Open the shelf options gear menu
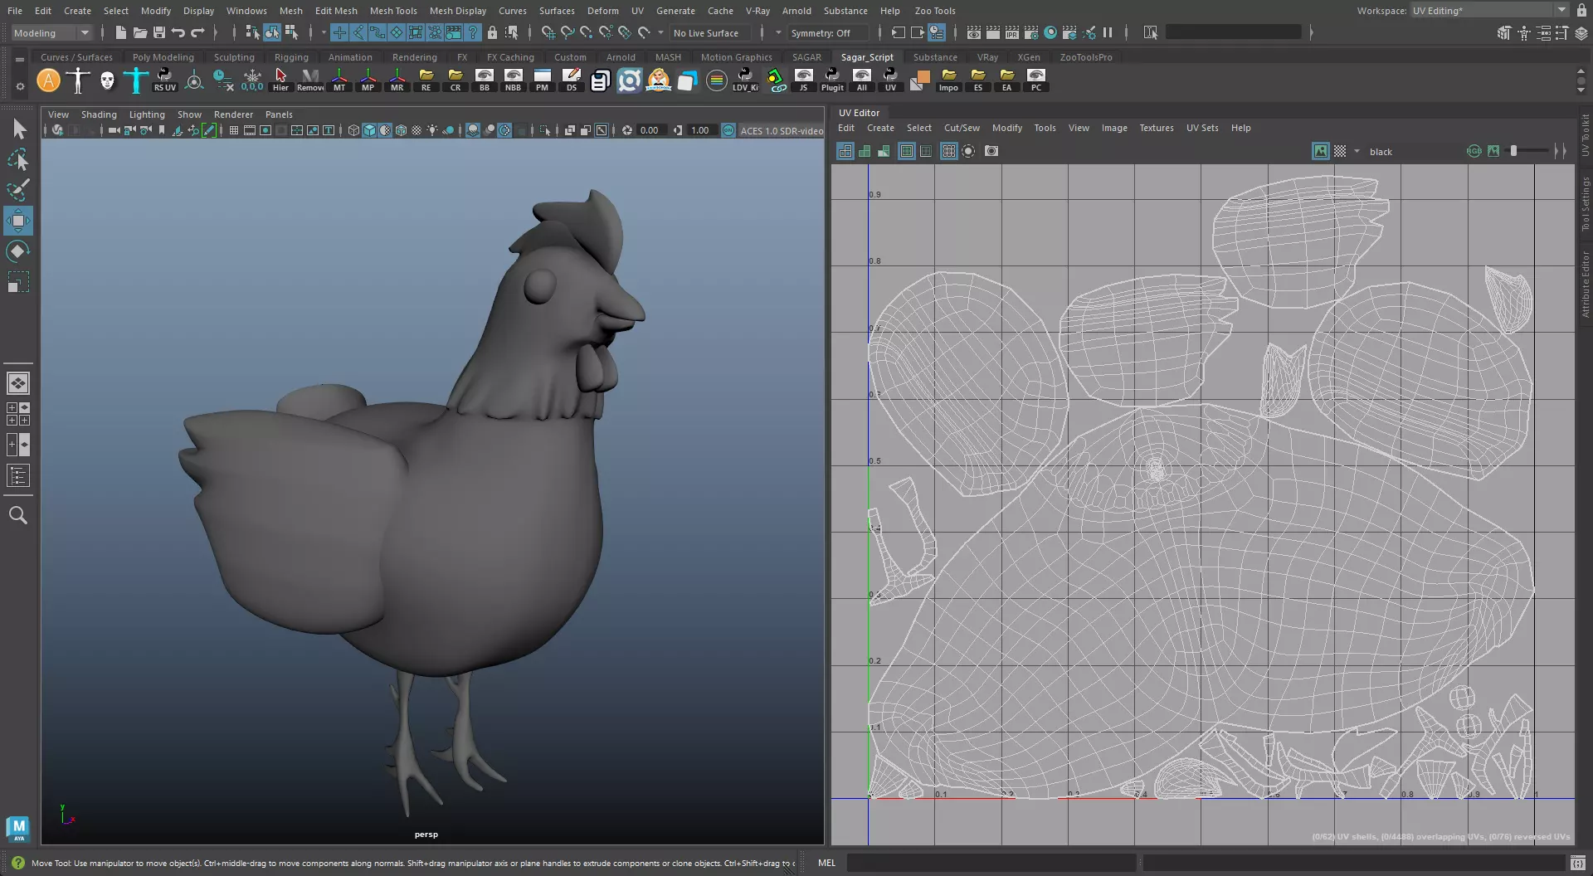The image size is (1593, 876). tap(19, 85)
